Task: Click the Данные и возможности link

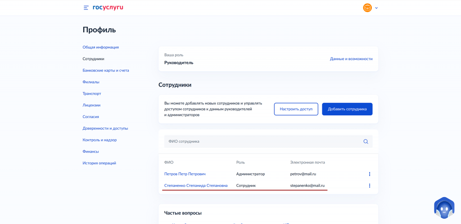Action: tap(351, 59)
